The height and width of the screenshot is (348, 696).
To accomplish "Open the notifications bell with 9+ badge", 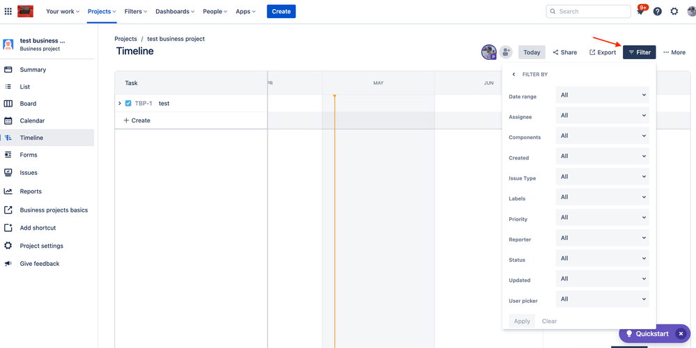I will tap(640, 11).
